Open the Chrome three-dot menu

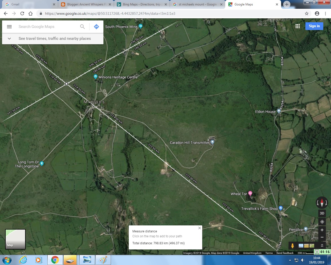pos(325,13)
